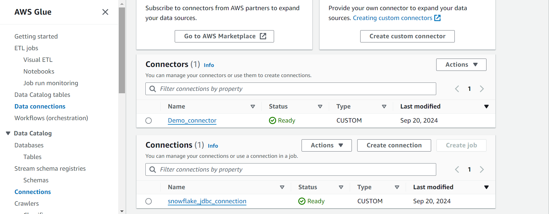Click Sep 20, 2024 for snowflake_jdbc_connection

coord(432,201)
